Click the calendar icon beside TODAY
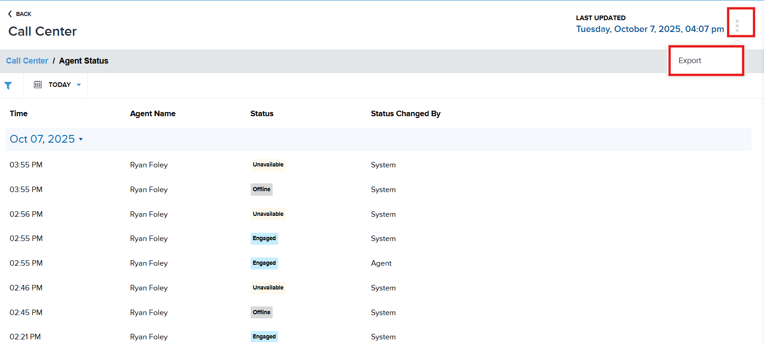Screen dimensions: 764x343 pos(38,85)
